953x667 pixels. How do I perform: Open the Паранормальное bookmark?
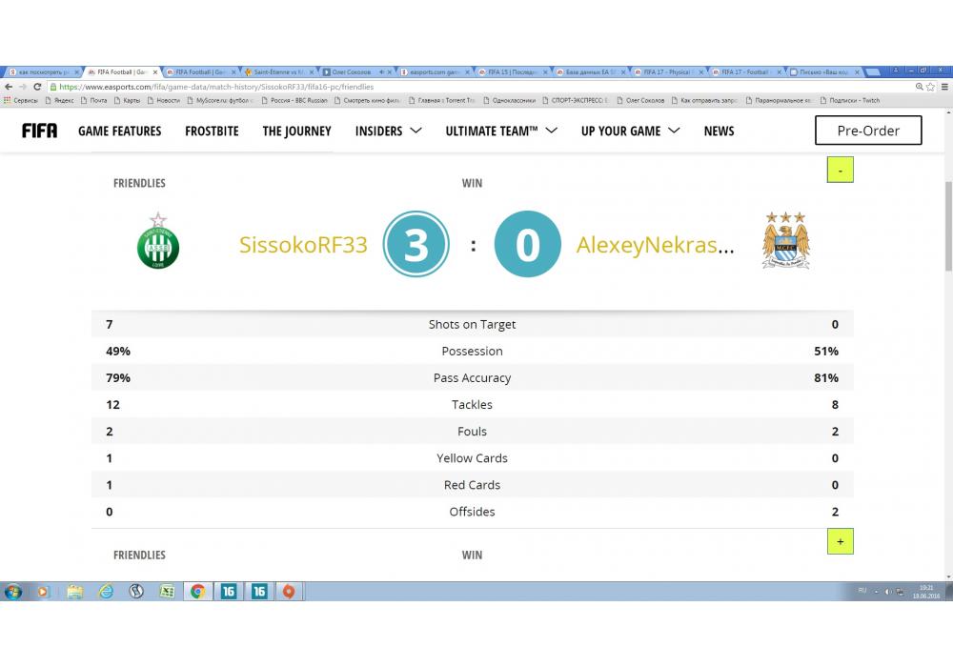780,100
